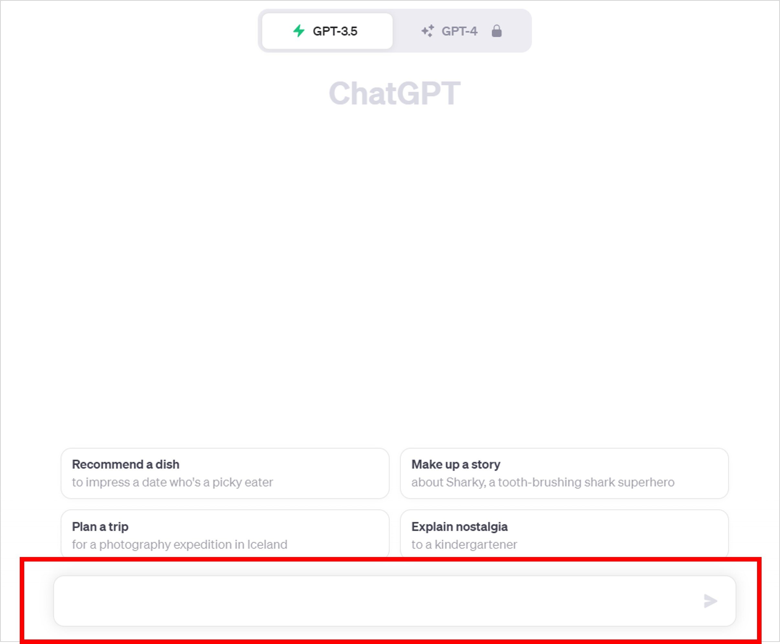
Task: Click text 'for a photography expedition in Iceland'
Action: click(x=179, y=545)
